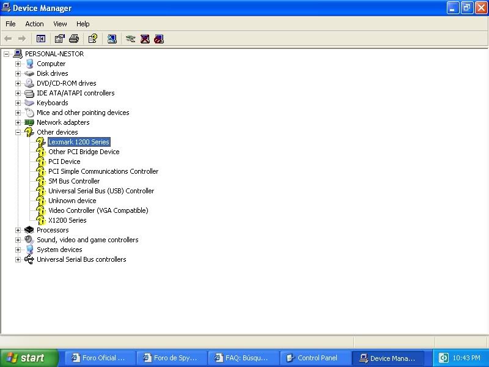Click the Help toolbar icon

(93, 39)
